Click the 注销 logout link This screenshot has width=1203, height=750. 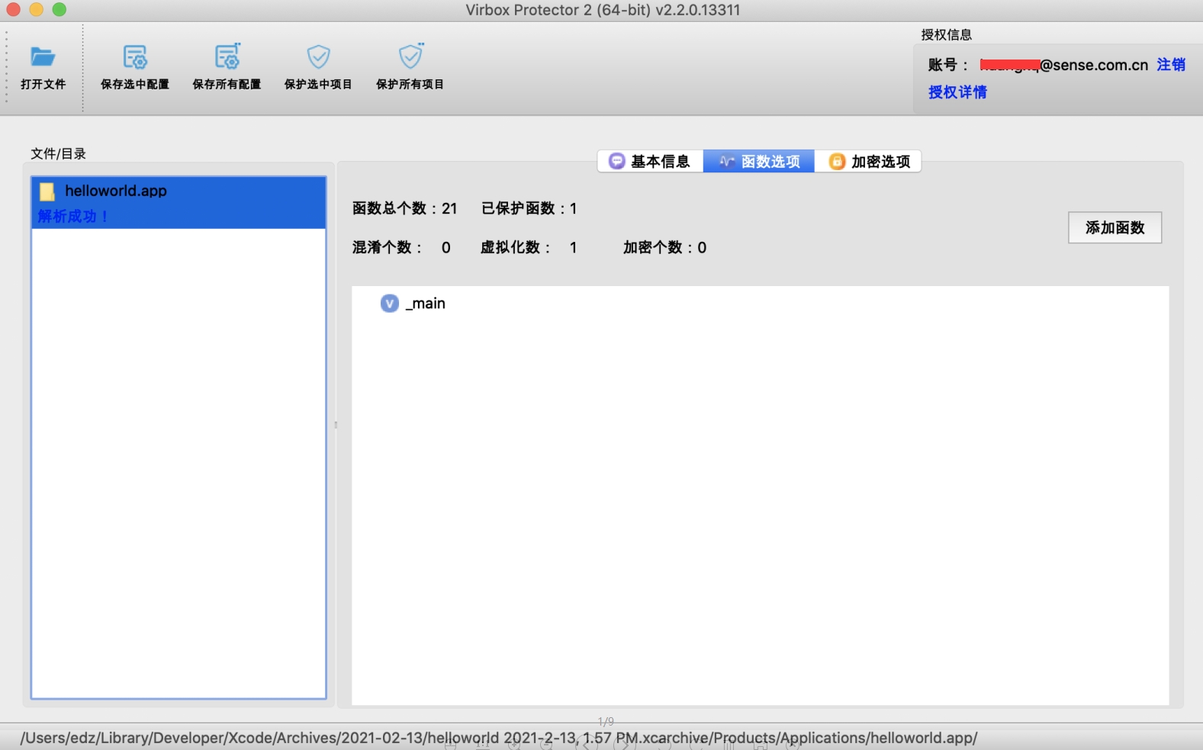[1171, 65]
